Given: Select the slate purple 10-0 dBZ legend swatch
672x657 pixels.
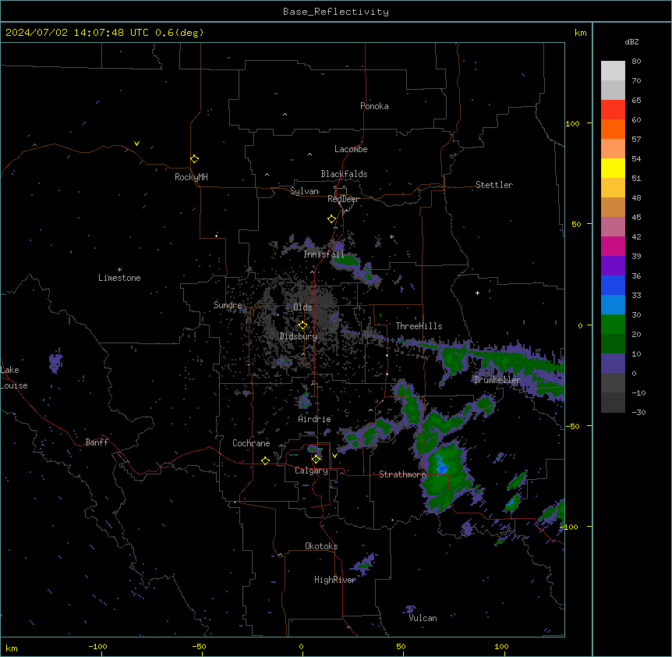Looking at the screenshot, I should [613, 364].
